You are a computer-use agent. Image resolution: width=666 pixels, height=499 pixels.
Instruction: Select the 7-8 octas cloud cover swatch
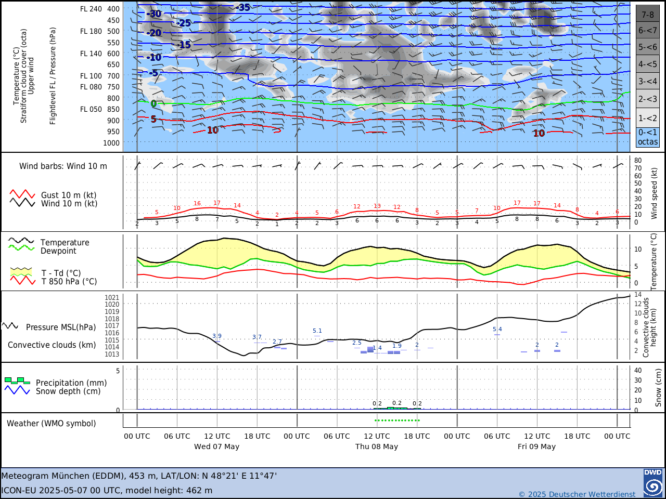pyautogui.click(x=647, y=13)
